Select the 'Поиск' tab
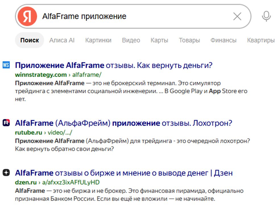This screenshot has height=210, width=277. (30, 40)
